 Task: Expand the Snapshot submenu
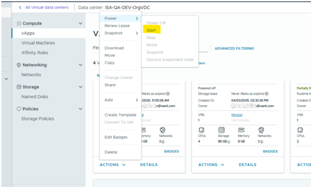(121, 33)
